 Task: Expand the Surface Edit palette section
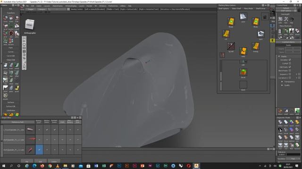point(10,107)
